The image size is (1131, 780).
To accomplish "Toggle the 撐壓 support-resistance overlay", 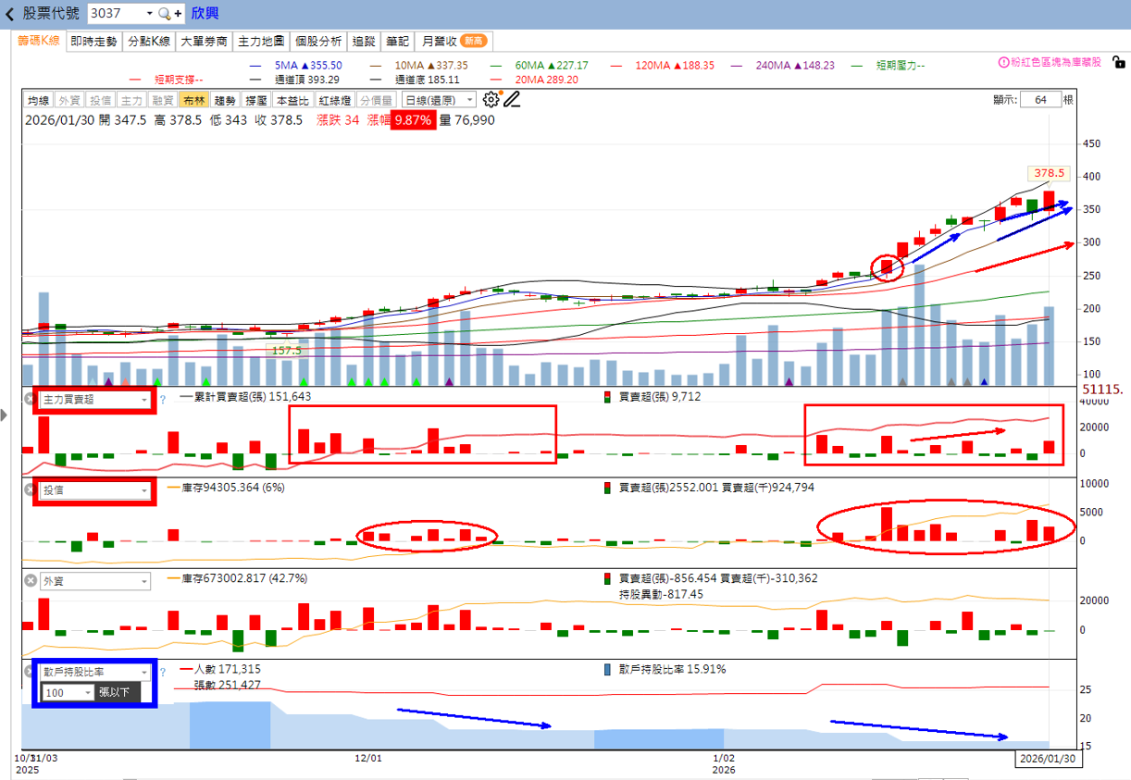I will [x=256, y=100].
